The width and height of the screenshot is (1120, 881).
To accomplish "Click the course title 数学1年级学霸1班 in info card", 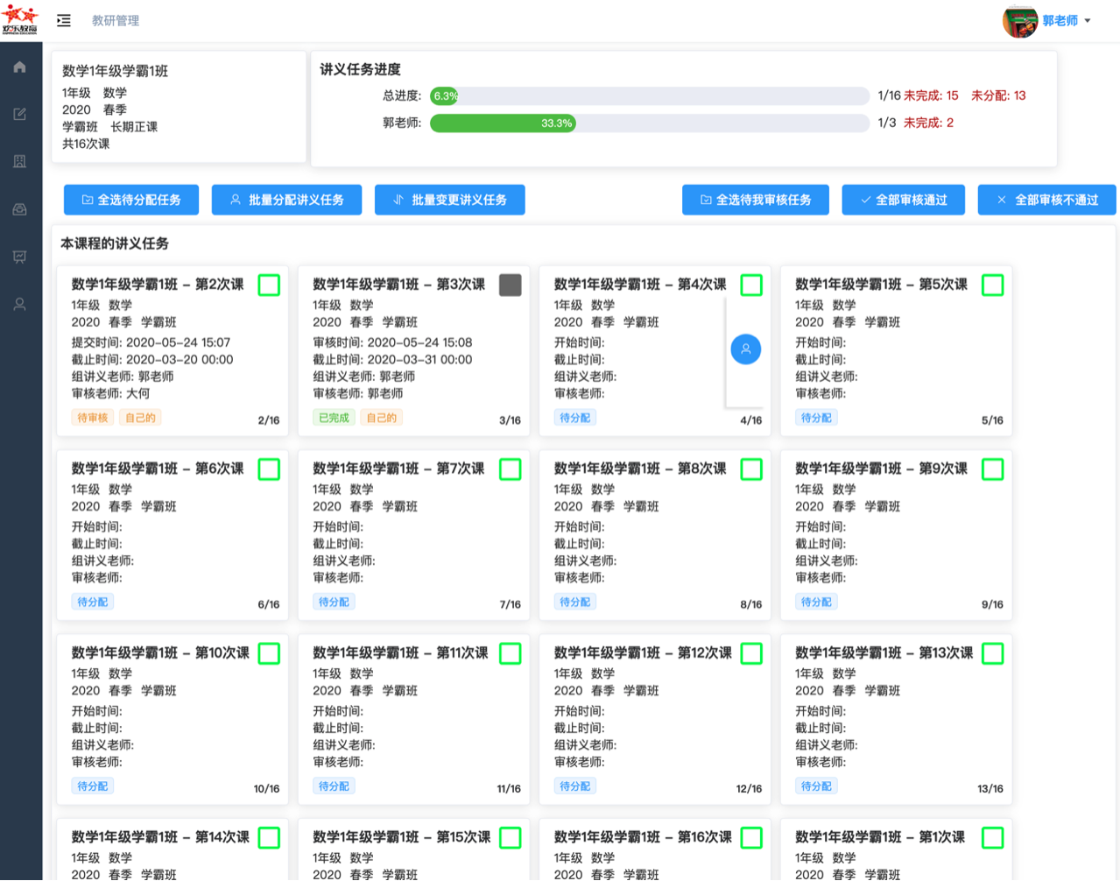I will coord(116,71).
